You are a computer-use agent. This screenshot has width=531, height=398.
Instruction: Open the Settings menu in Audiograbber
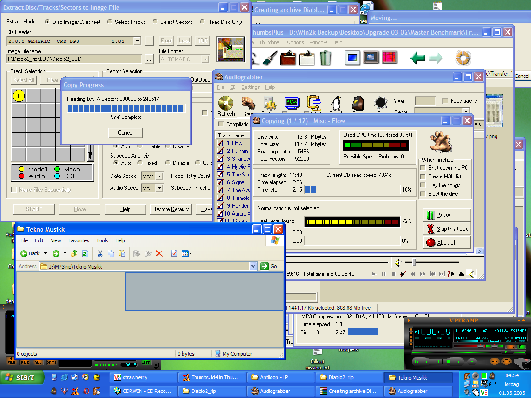(x=251, y=87)
